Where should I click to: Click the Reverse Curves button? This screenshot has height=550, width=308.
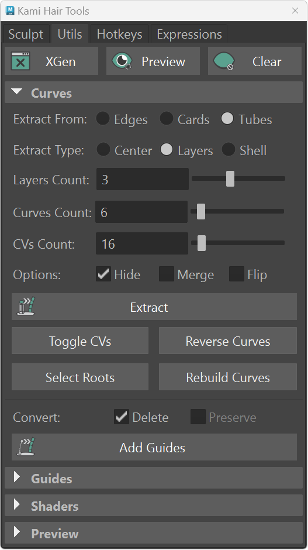pos(228,341)
